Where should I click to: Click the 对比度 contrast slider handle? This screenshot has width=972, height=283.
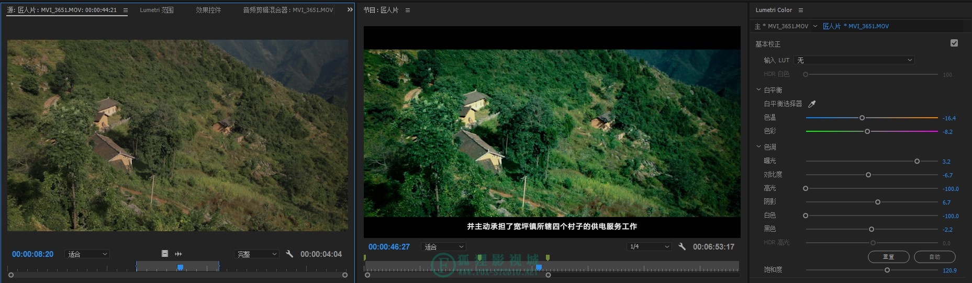tap(868, 175)
